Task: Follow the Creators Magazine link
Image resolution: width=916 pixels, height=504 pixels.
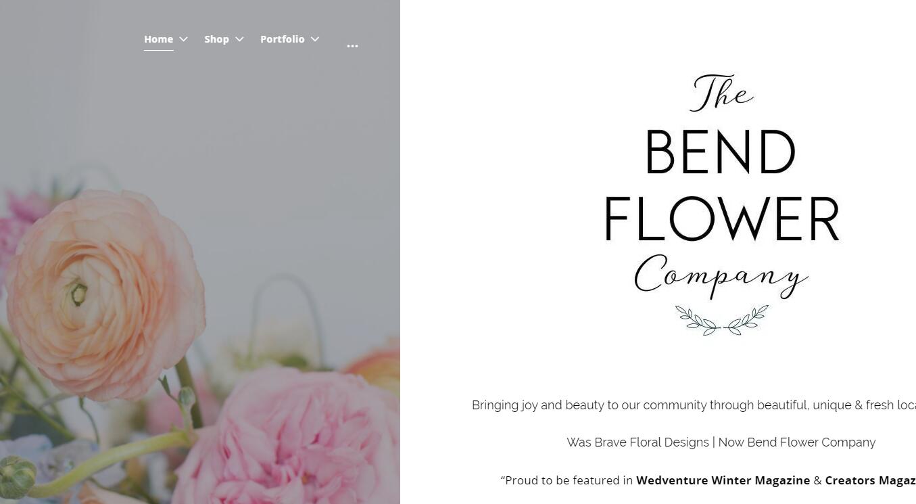Action: click(x=870, y=480)
